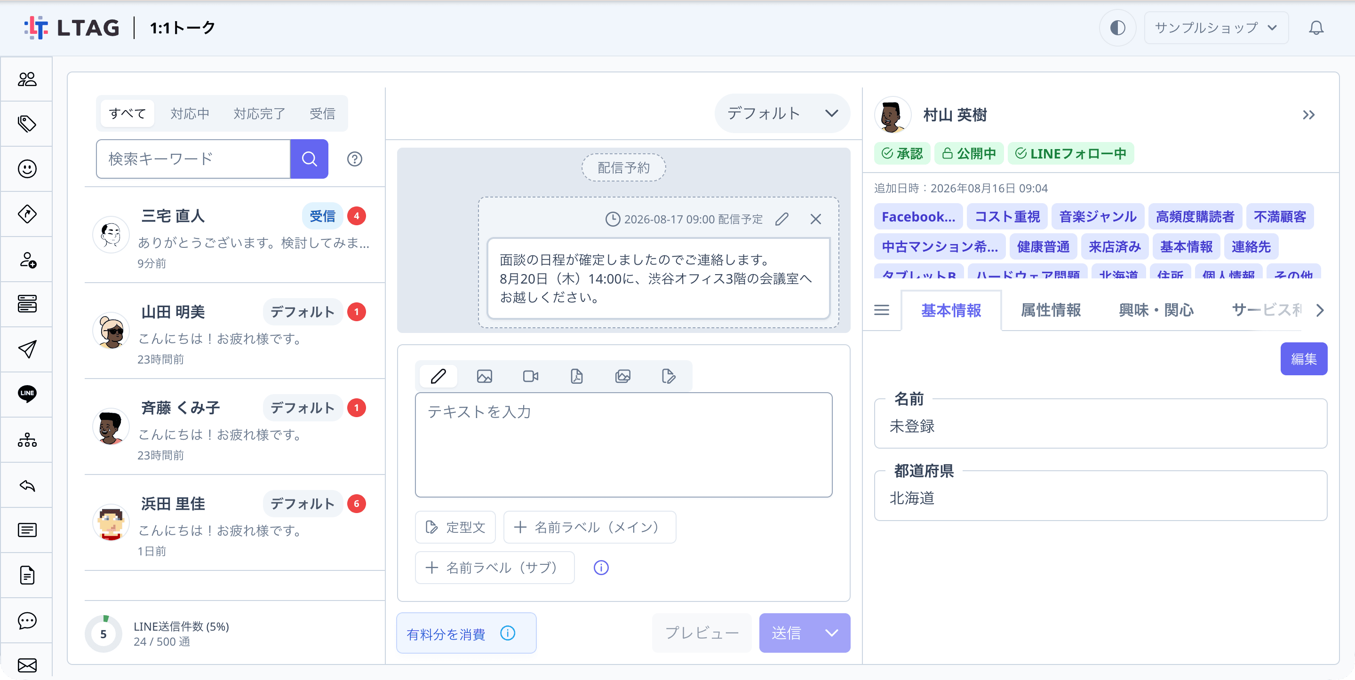Image resolution: width=1355 pixels, height=680 pixels.
Task: Select the text pencil message type icon
Action: (x=438, y=376)
